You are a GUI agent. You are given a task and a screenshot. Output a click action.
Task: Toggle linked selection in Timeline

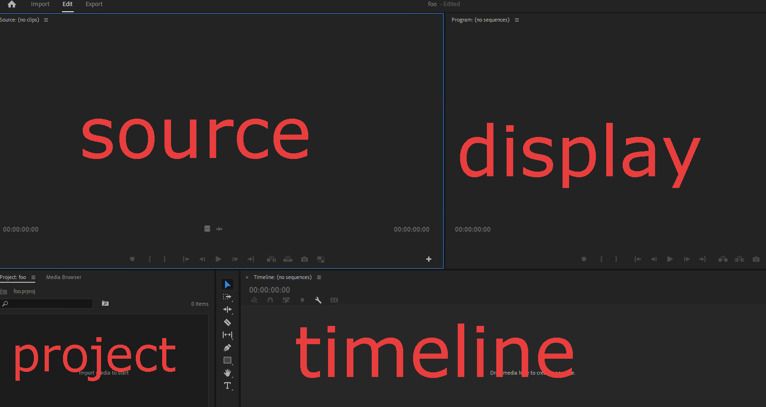point(286,300)
